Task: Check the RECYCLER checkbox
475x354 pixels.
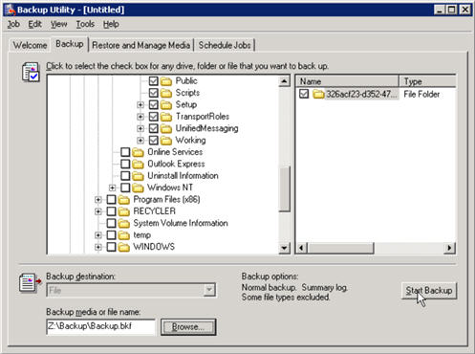Action: (x=111, y=211)
